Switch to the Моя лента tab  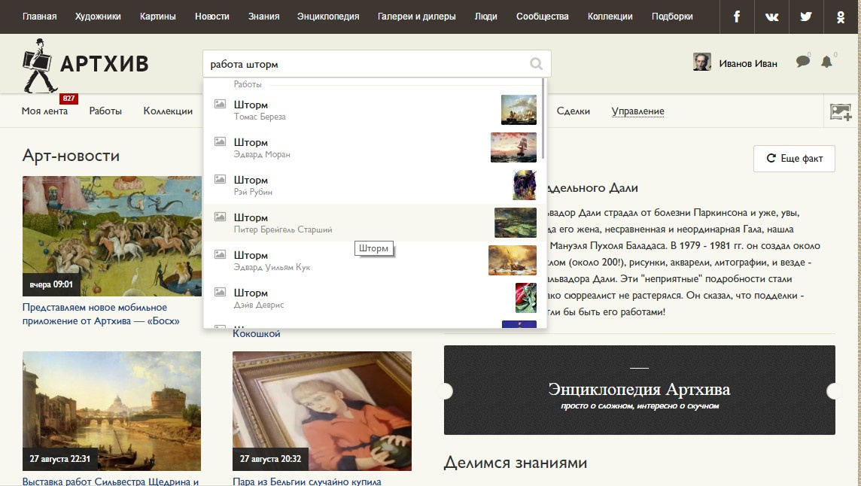44,111
